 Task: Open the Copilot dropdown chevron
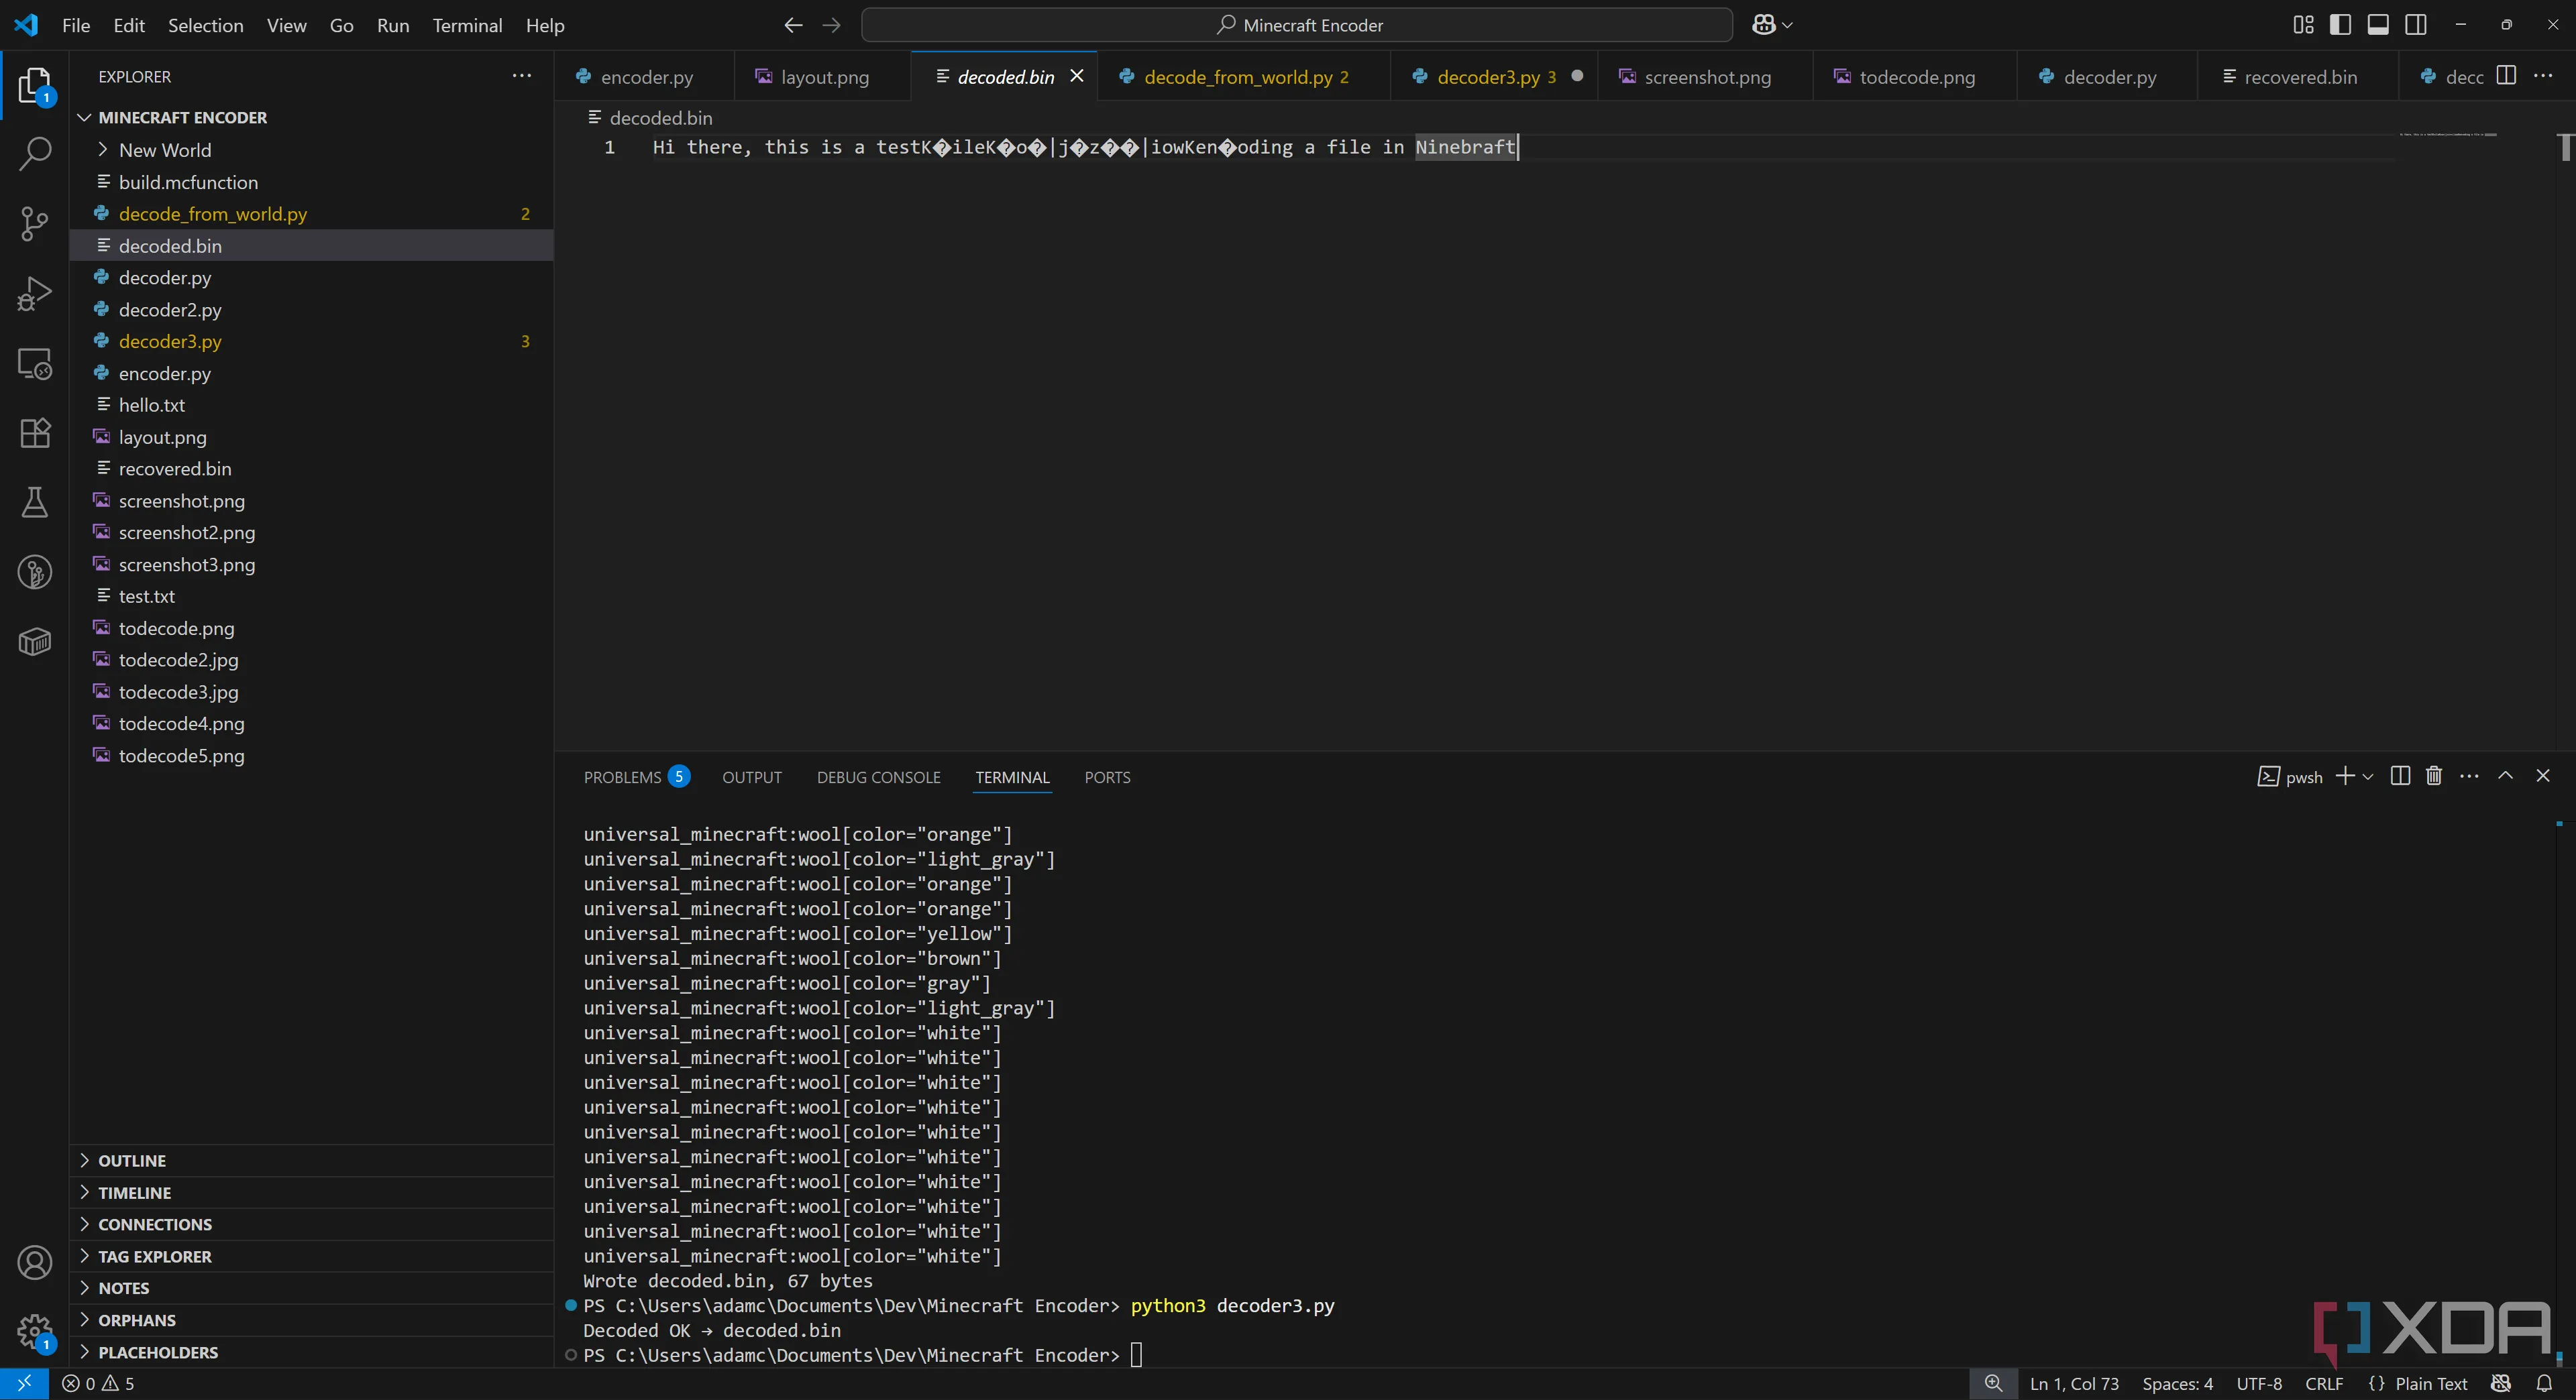coord(1788,25)
